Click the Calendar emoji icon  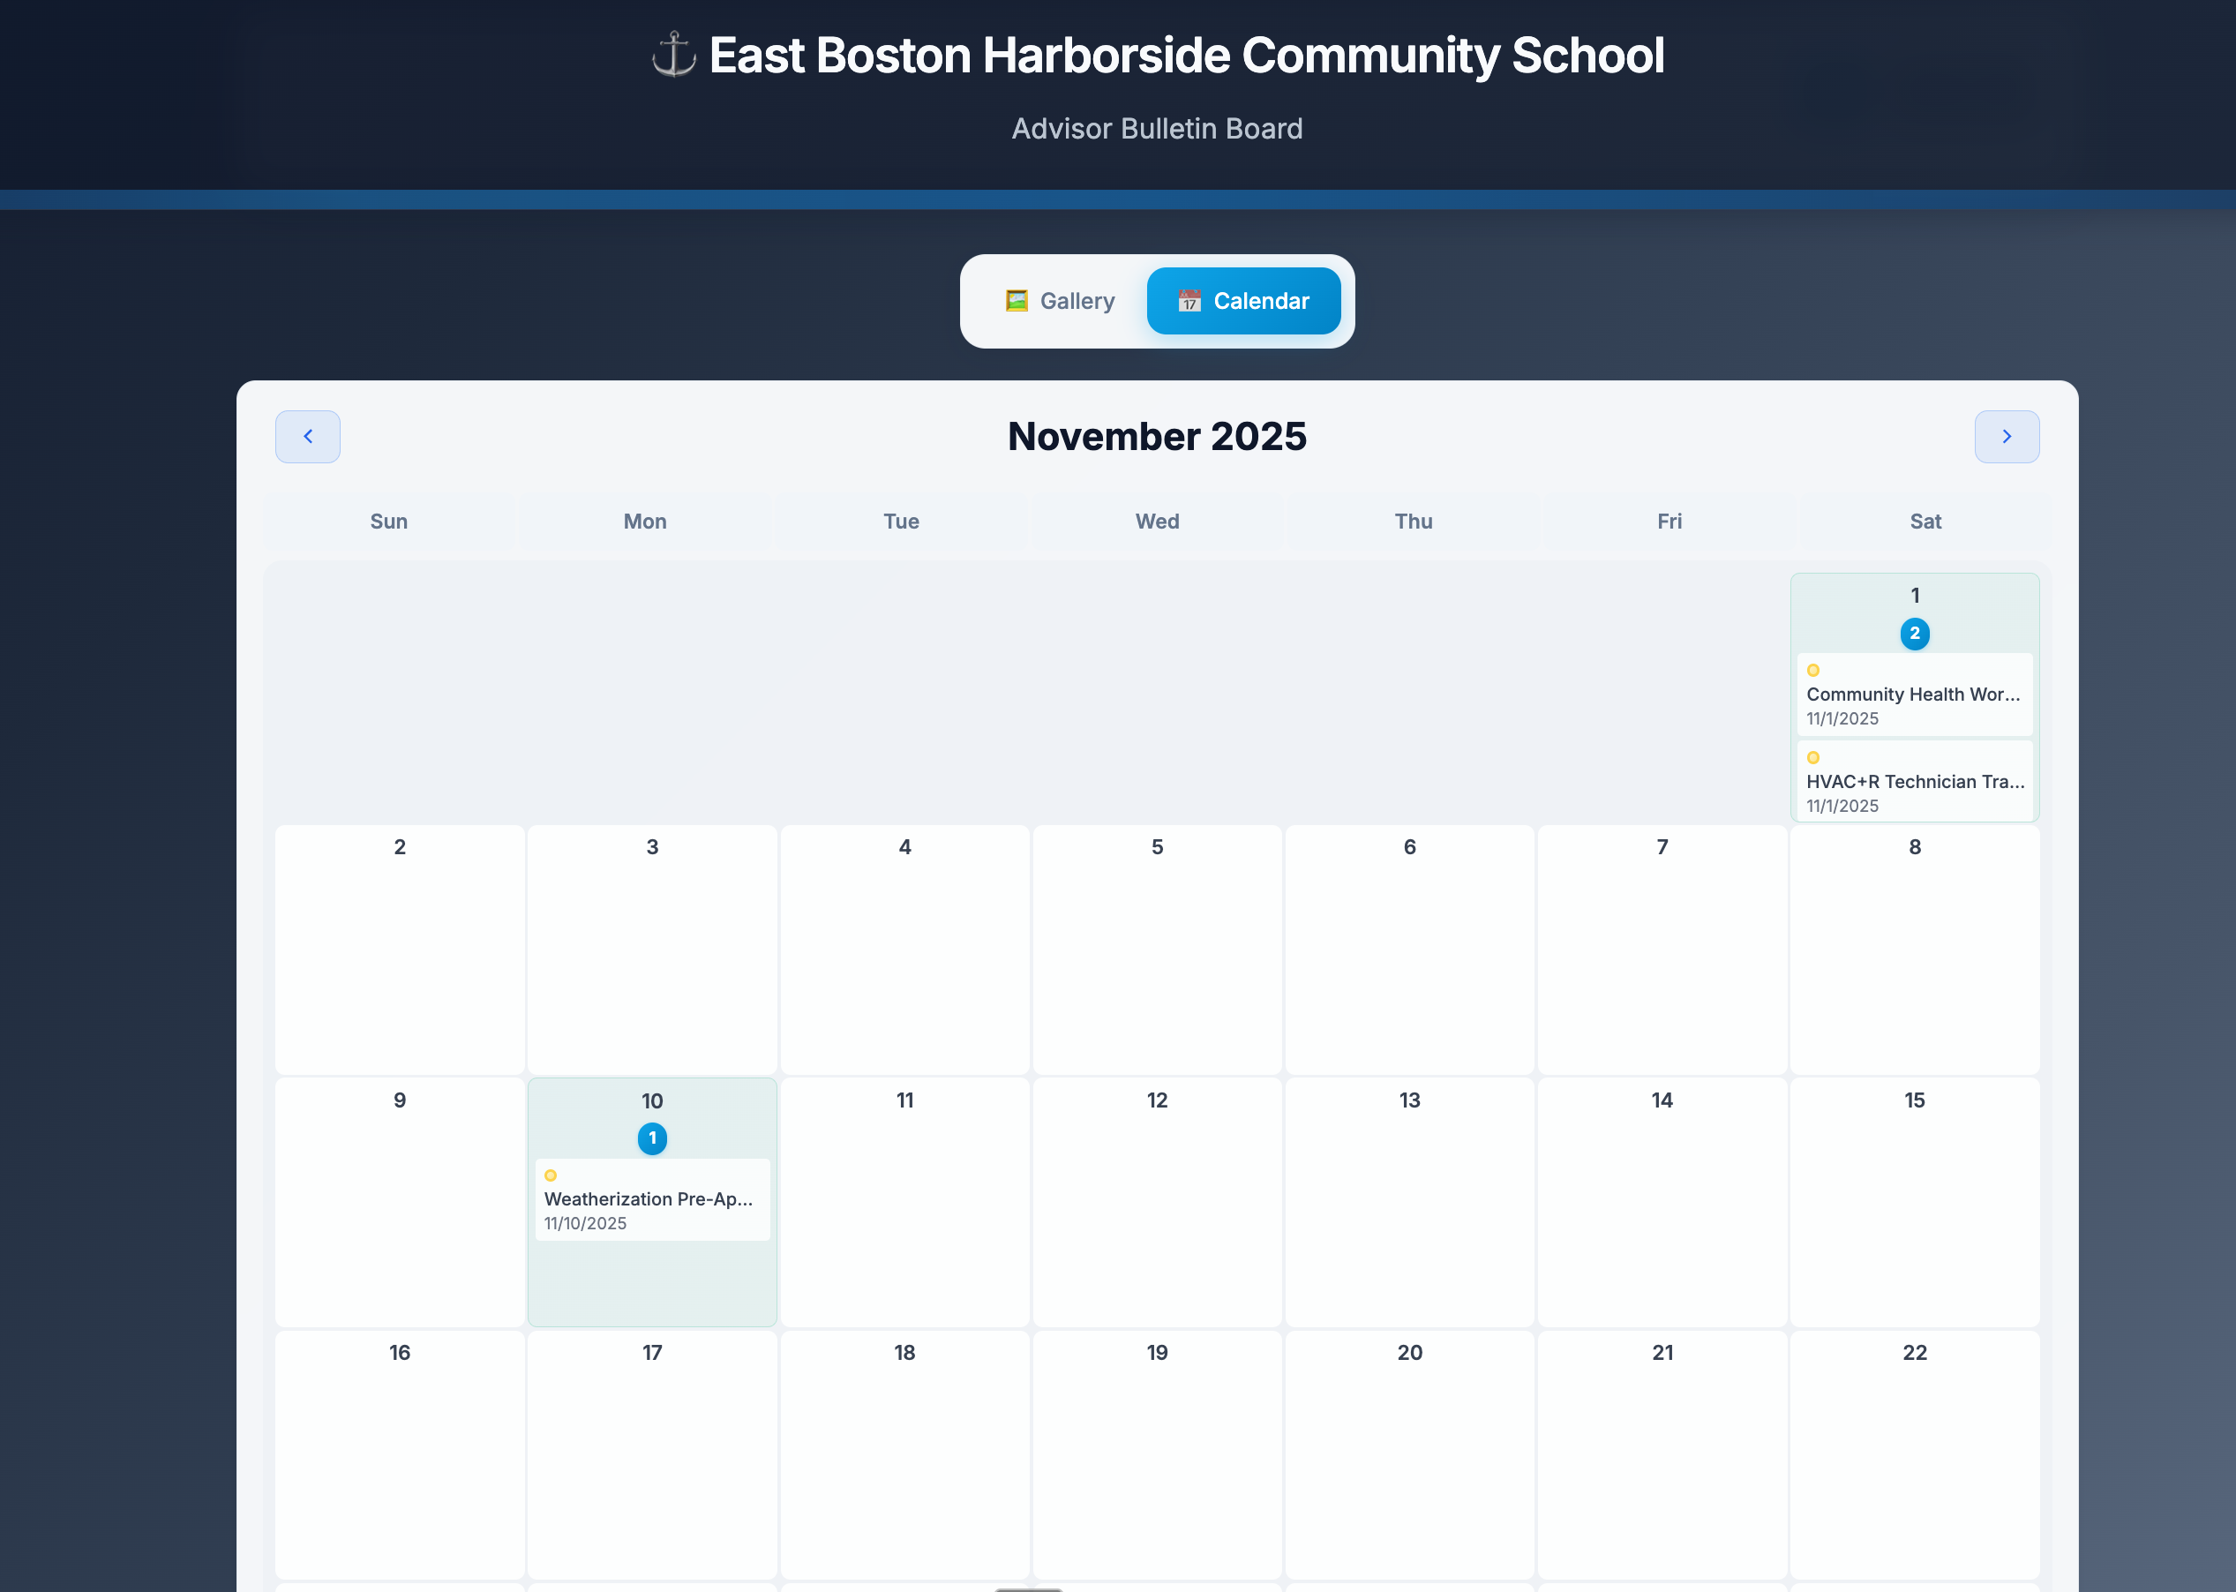pyautogui.click(x=1189, y=301)
